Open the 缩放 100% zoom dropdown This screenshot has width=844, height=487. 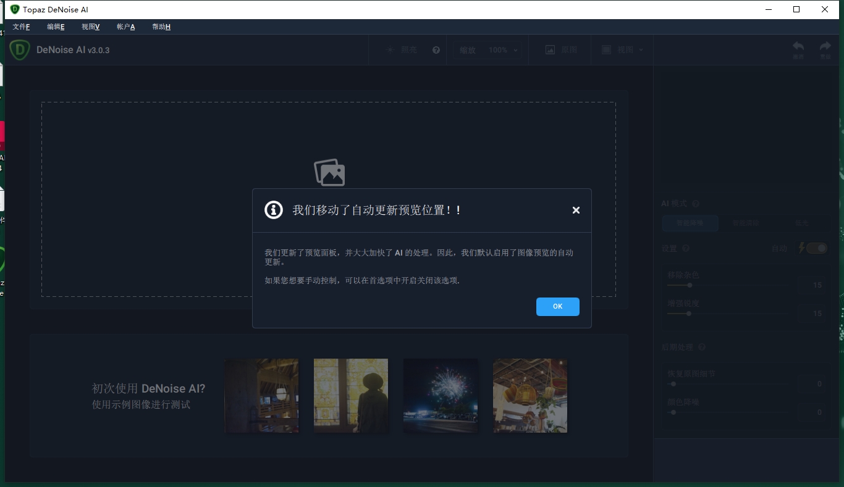(x=489, y=50)
